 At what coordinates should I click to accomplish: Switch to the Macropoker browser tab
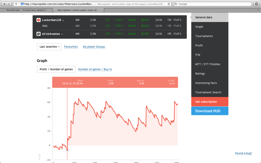(x=78, y=10)
